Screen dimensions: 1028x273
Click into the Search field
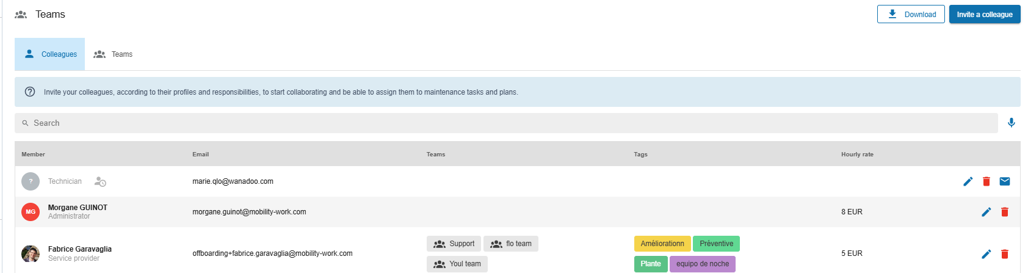[x=505, y=123]
